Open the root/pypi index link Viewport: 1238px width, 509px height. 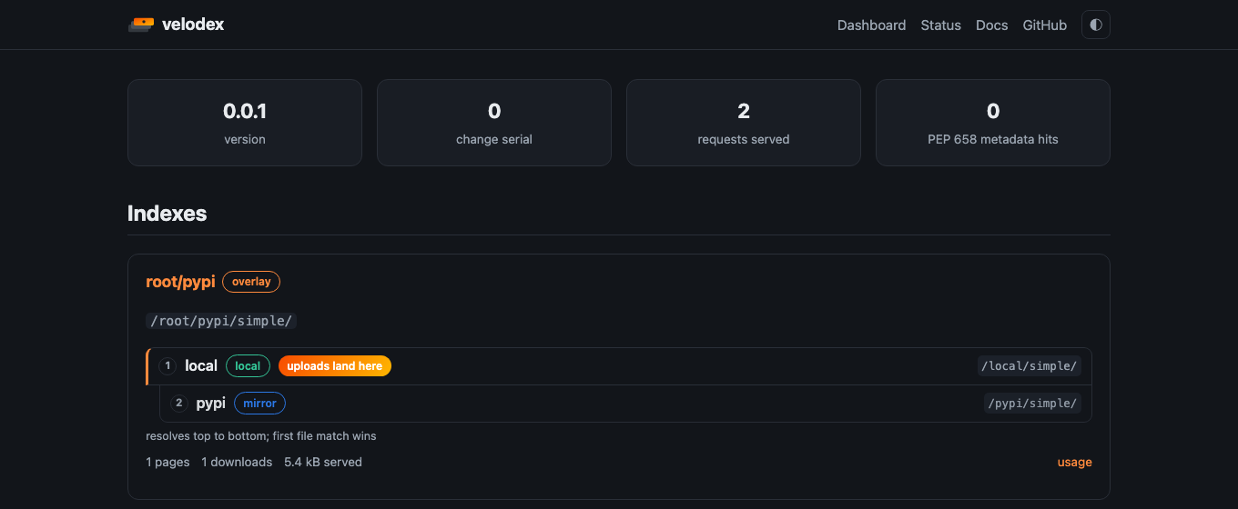coord(180,282)
